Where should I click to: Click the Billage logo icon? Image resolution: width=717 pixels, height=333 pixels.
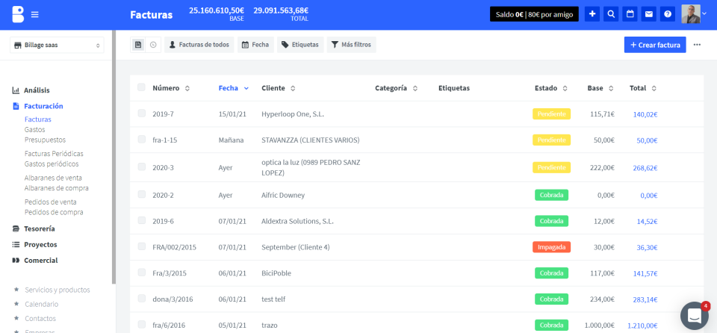(18, 15)
